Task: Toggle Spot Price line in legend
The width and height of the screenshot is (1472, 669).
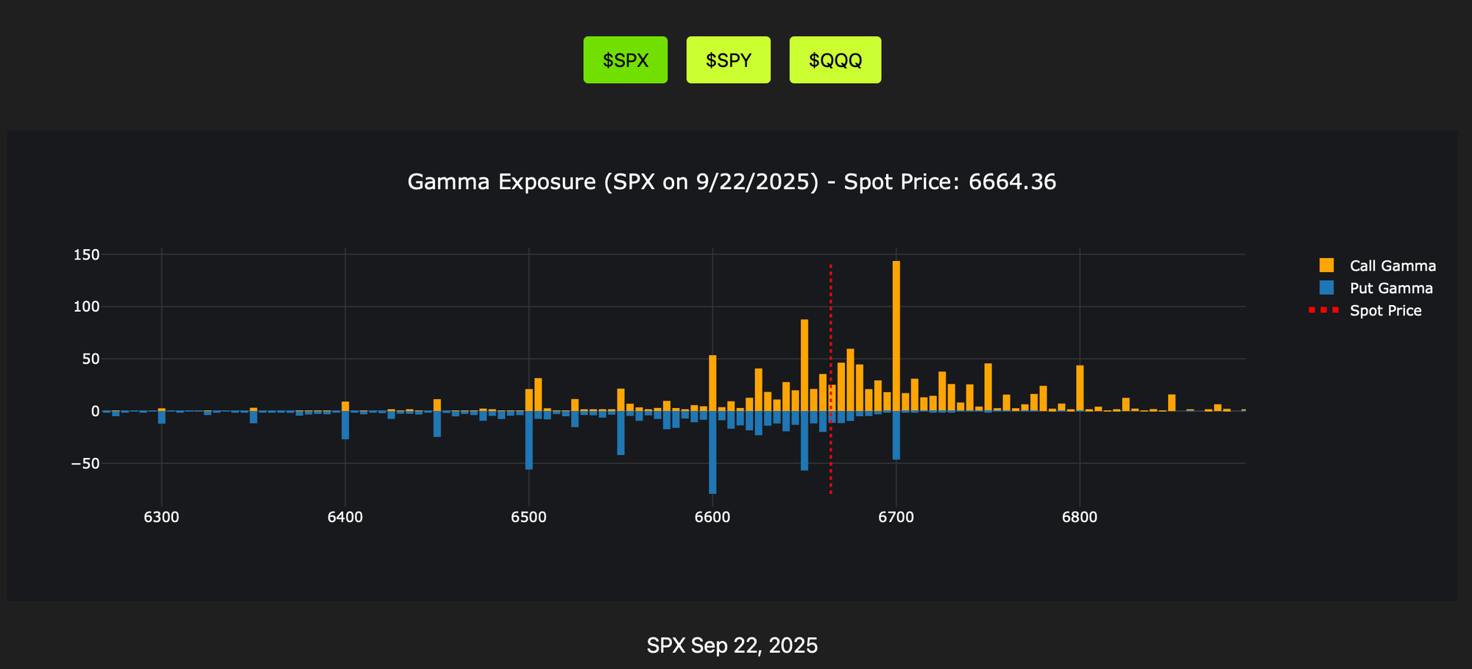Action: 1385,311
